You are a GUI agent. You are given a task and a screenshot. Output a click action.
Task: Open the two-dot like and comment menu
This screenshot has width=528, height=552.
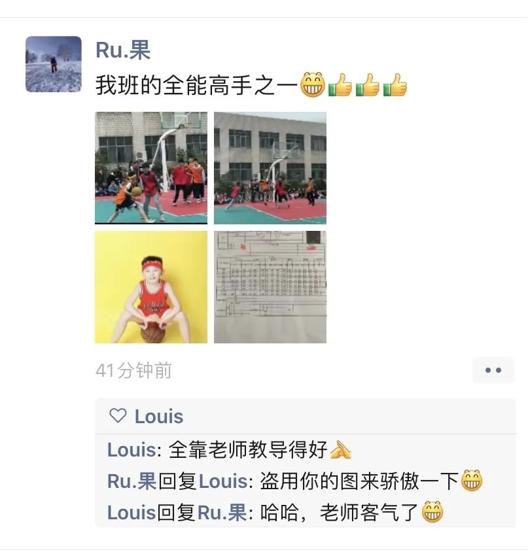[x=493, y=370]
